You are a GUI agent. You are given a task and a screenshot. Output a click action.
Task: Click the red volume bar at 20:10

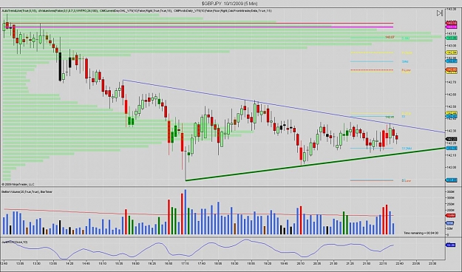tap(301, 220)
